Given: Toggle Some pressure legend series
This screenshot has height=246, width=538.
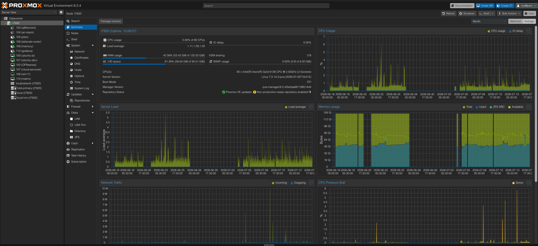Looking at the screenshot, I should [518, 183].
